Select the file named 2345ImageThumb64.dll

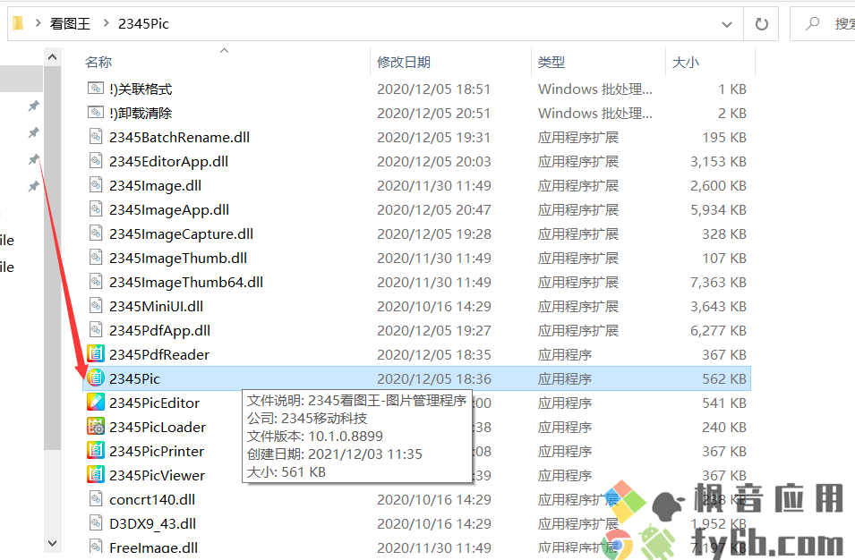186,282
